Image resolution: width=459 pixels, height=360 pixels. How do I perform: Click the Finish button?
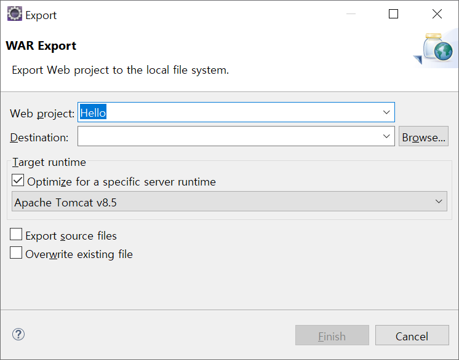point(332,335)
